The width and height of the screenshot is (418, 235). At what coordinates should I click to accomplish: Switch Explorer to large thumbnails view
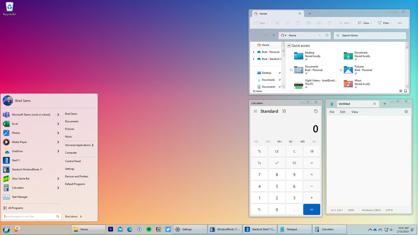point(406,91)
